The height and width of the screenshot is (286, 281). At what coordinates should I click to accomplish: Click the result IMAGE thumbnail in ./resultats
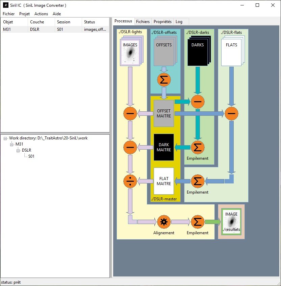pyautogui.click(x=231, y=222)
